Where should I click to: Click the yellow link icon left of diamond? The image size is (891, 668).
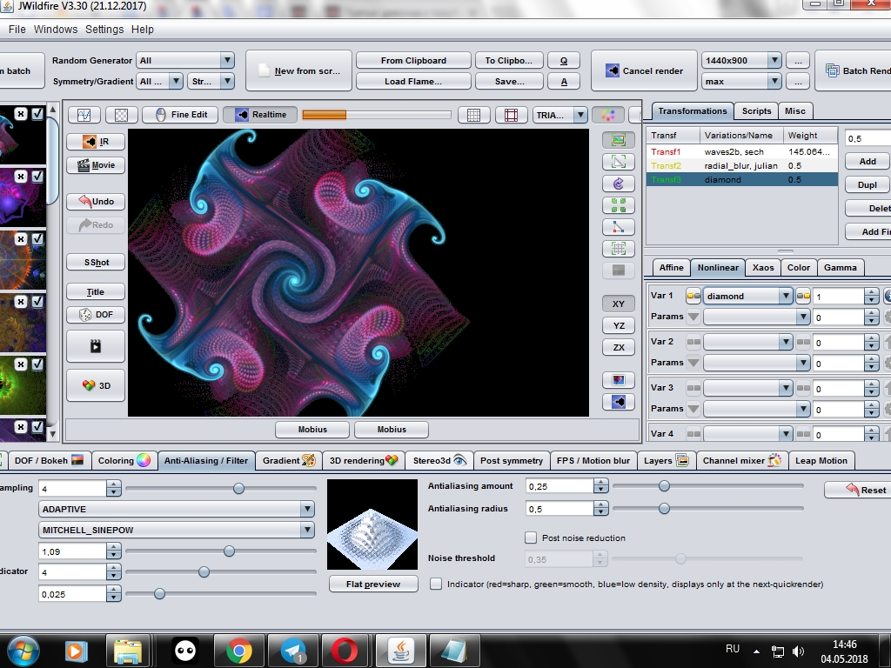tap(693, 296)
